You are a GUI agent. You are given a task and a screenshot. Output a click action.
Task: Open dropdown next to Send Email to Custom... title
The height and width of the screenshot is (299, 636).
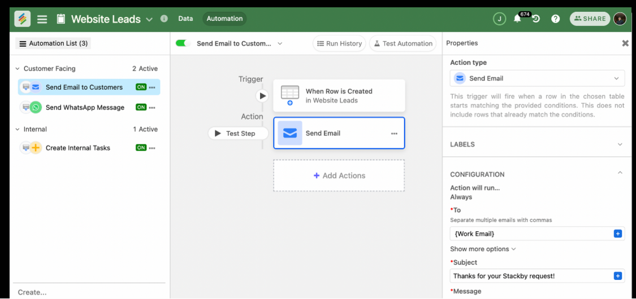[279, 43]
